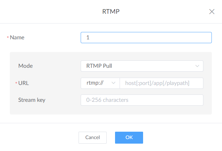This screenshot has height=151, width=222.
Task: Click the URL label text
Action: [23, 83]
